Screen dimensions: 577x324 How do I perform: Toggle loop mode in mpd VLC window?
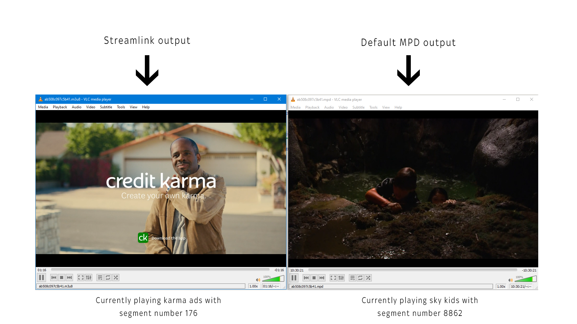click(x=360, y=278)
